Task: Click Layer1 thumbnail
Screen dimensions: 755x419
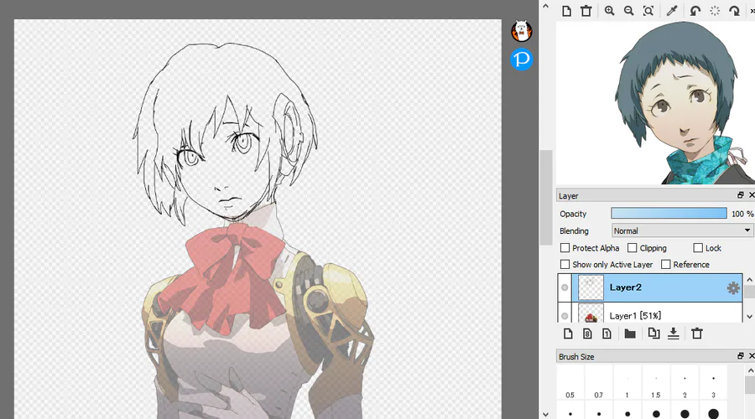Action: tap(591, 313)
